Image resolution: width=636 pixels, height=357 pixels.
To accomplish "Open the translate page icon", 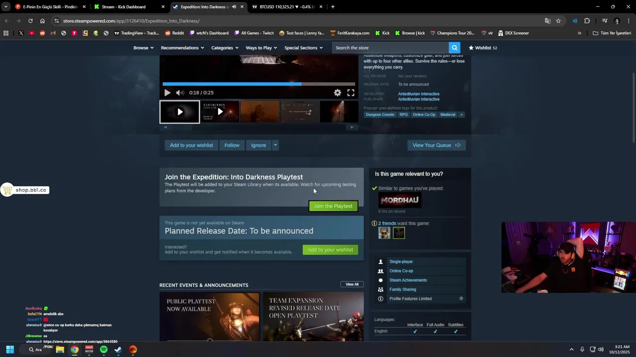I will (x=548, y=21).
